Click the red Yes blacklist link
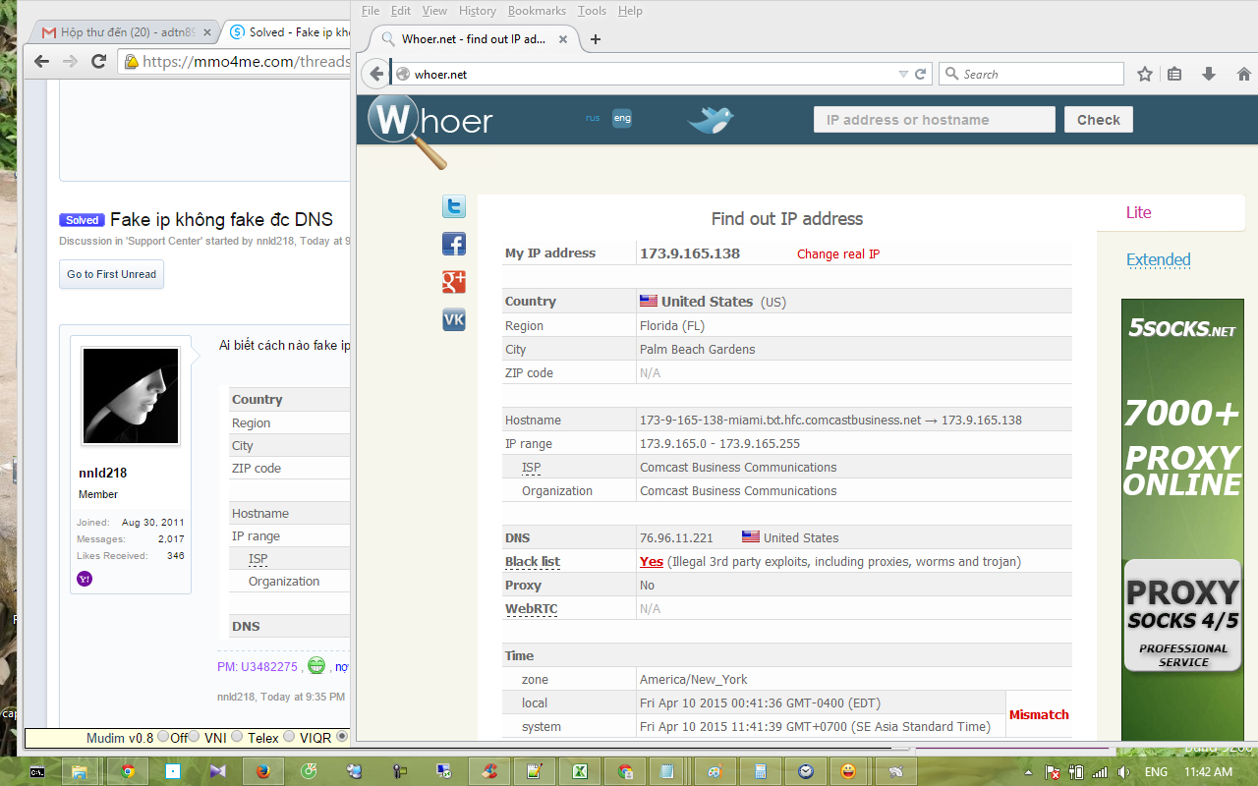 tap(652, 562)
